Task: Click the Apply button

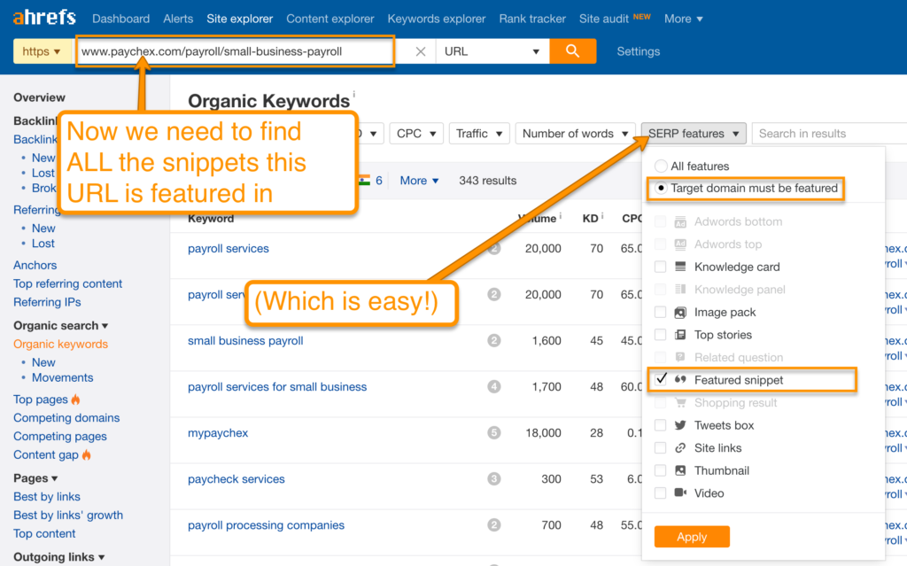Action: 692,537
